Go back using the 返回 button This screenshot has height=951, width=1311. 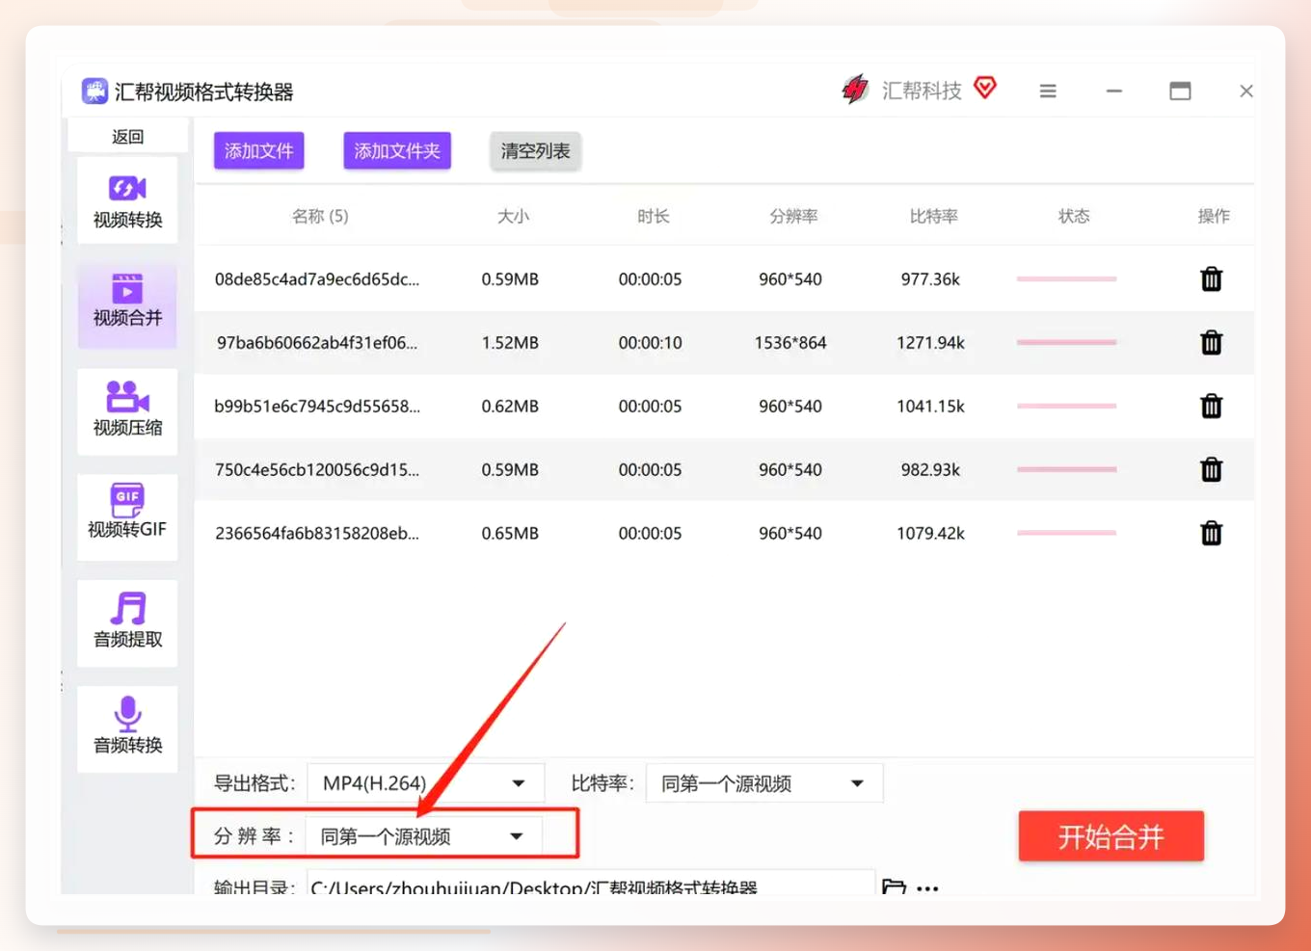tap(127, 137)
